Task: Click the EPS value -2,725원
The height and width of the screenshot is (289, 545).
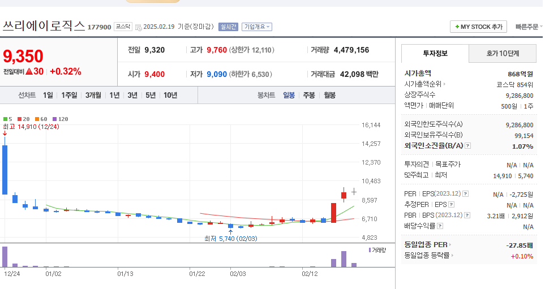Action: click(522, 195)
